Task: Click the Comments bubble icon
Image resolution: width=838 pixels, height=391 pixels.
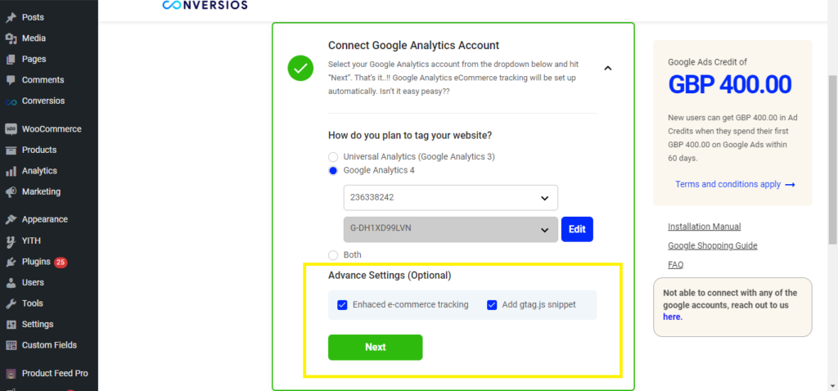Action: coord(11,80)
